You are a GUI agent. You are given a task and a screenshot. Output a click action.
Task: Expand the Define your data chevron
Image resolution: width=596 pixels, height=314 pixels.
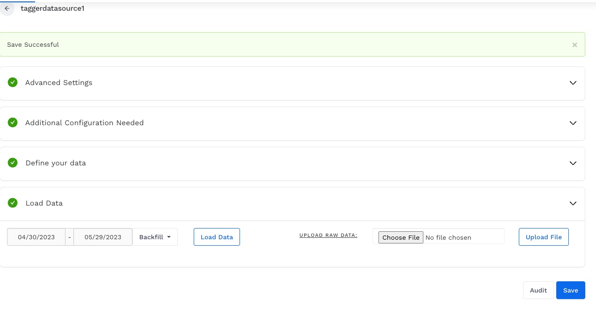point(573,163)
